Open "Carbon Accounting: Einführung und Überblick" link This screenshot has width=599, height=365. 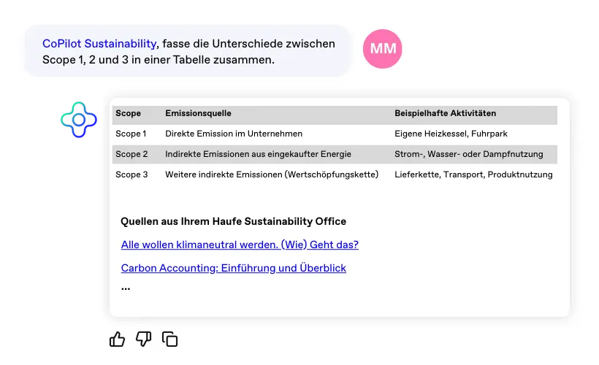234,268
